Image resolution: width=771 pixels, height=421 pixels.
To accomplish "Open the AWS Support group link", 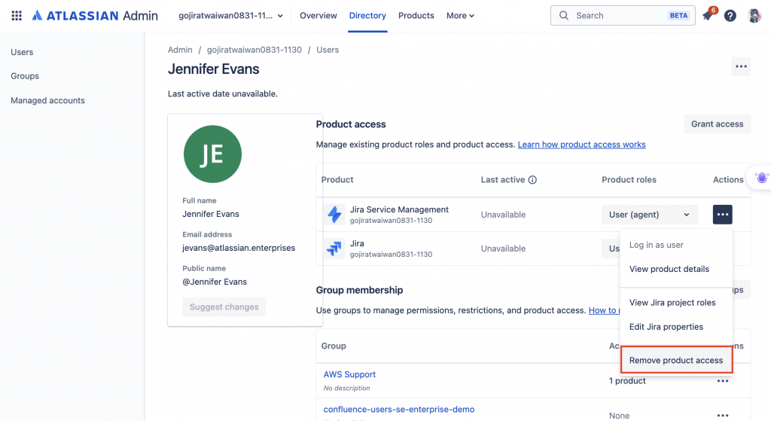I will tap(349, 374).
